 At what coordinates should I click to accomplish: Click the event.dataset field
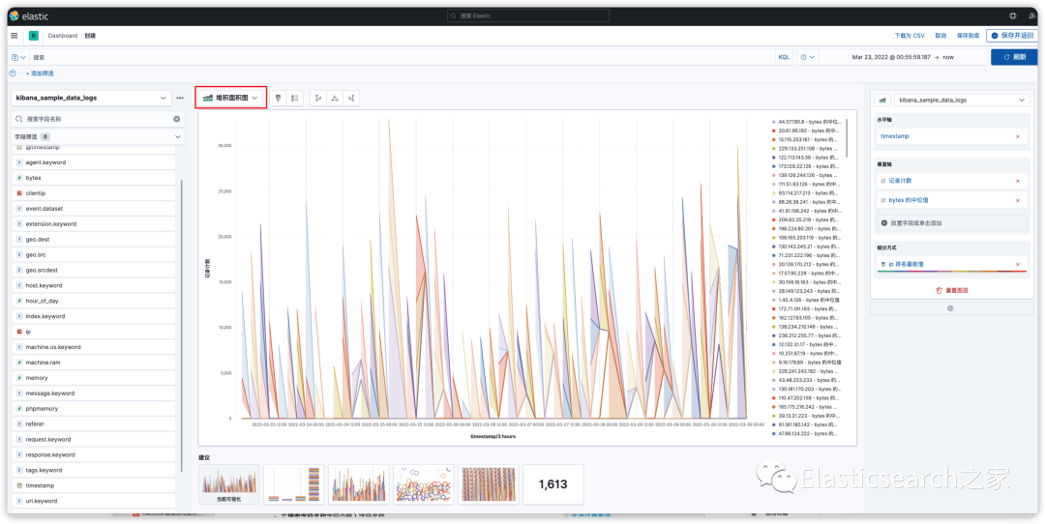[94, 209]
